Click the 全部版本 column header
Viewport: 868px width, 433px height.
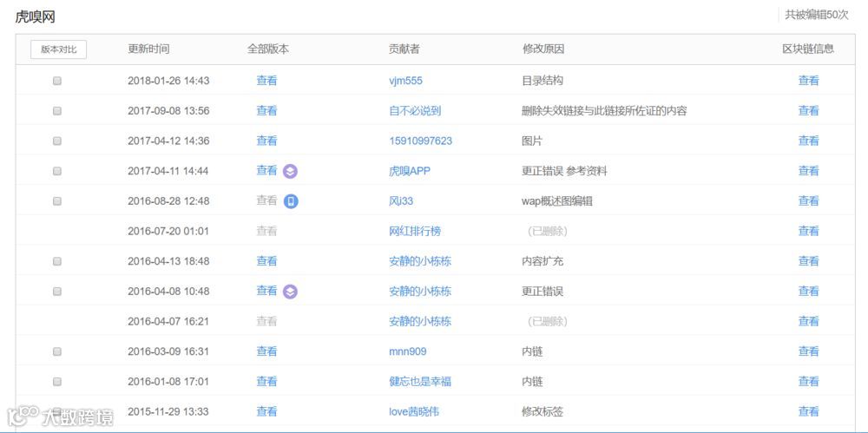[268, 49]
